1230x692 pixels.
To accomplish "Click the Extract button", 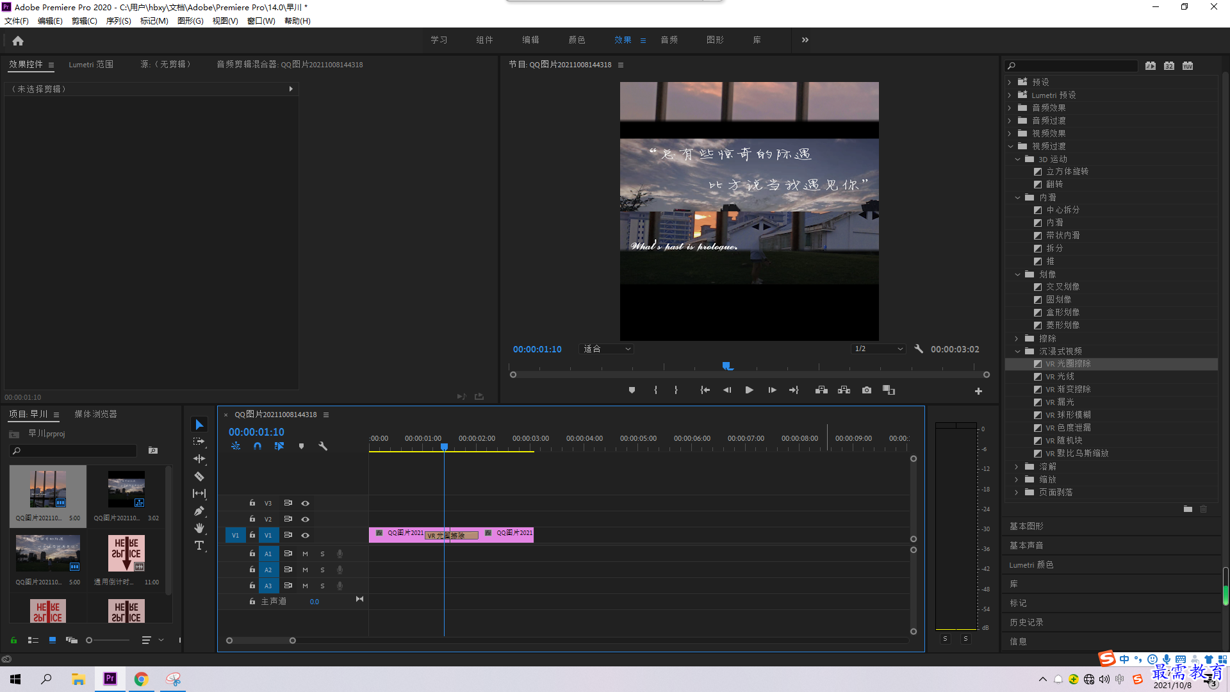I will coord(844,390).
